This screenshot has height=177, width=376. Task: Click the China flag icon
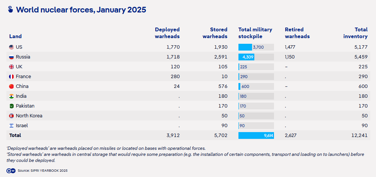11,86
